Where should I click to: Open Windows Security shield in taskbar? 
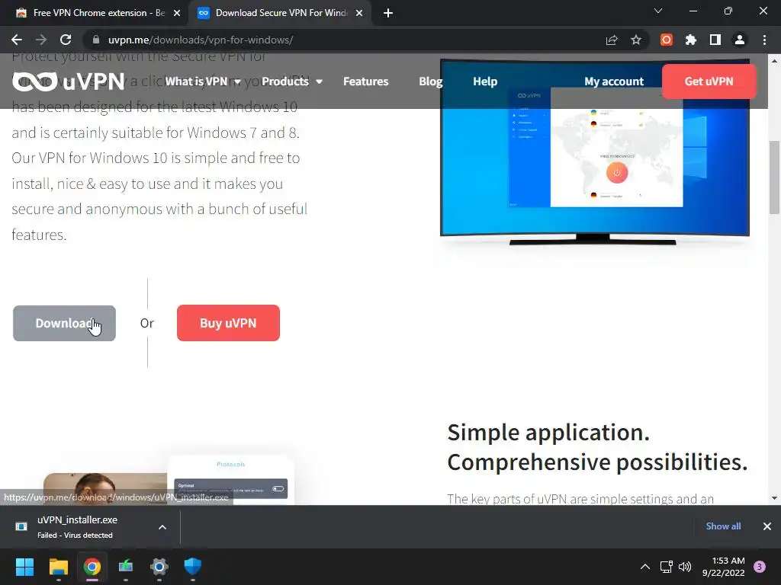(193, 567)
